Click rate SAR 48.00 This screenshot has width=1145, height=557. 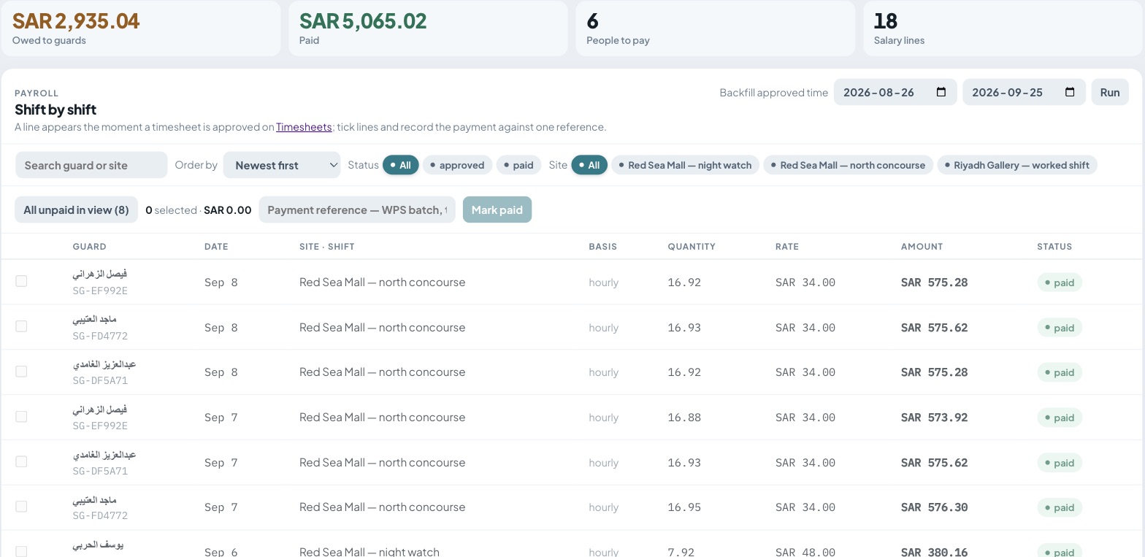(x=805, y=552)
